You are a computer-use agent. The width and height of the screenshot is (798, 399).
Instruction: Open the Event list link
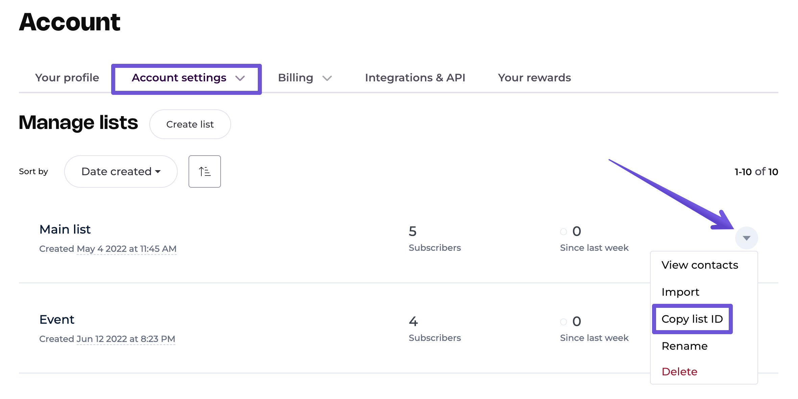57,320
